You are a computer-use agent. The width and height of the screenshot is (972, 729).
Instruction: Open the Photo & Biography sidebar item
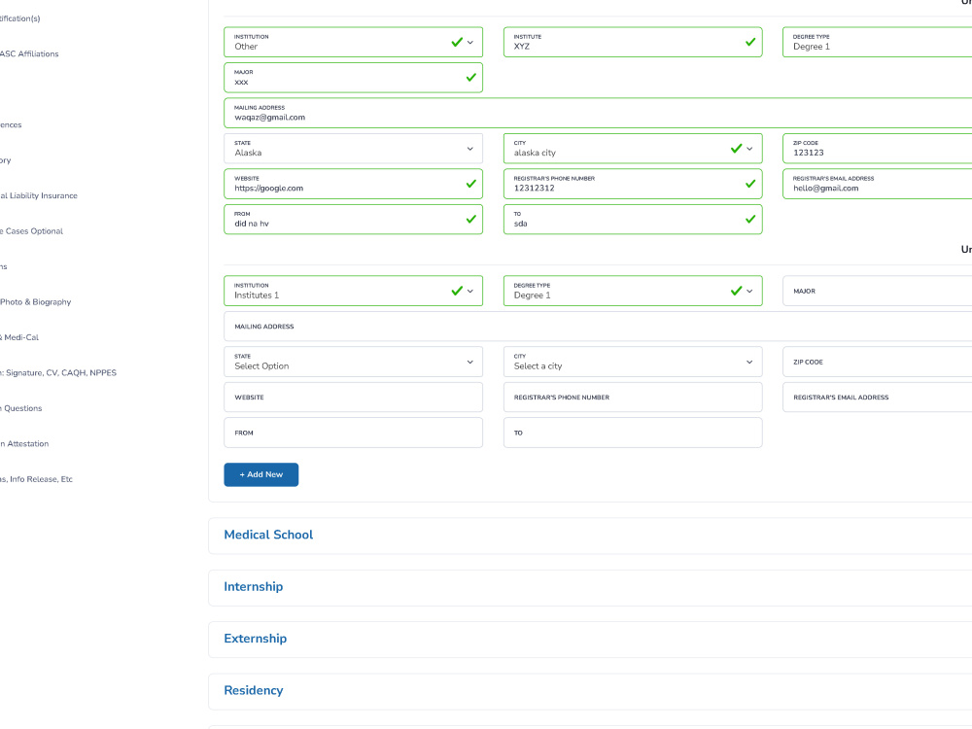coord(35,302)
